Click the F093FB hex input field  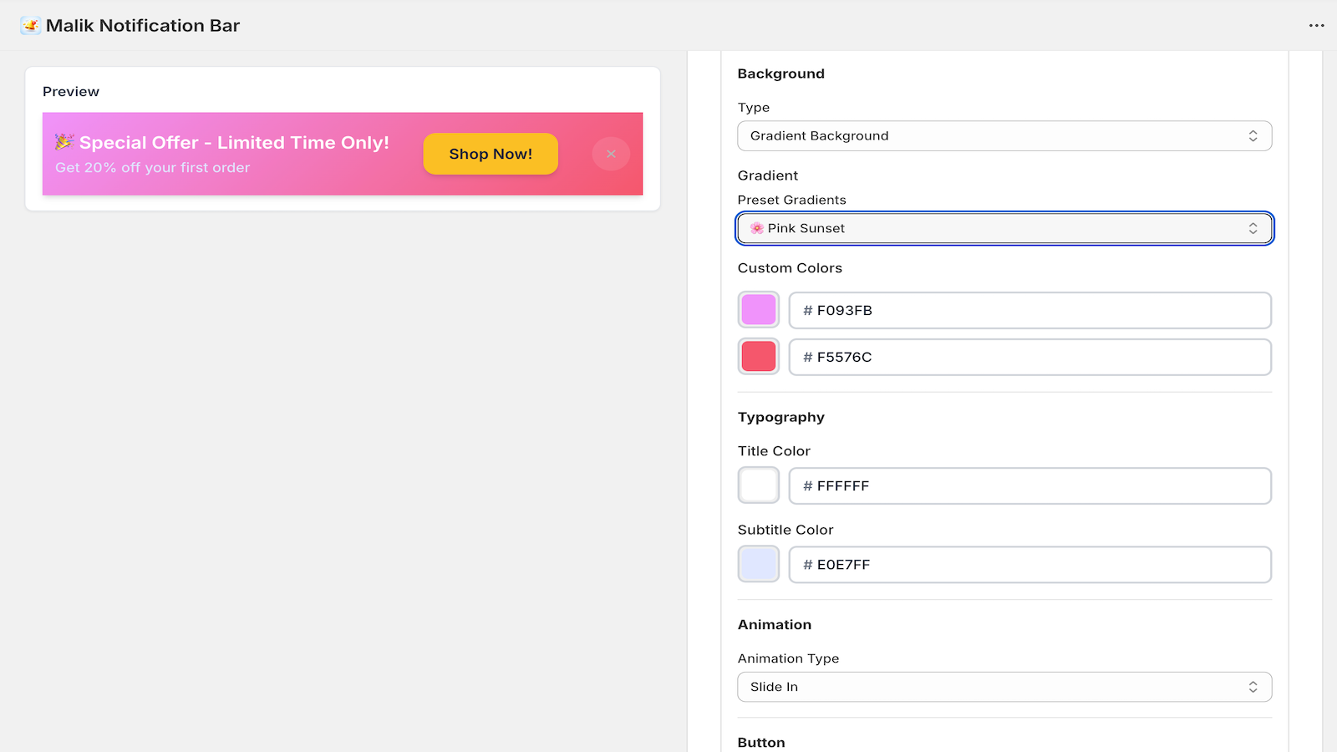(x=1029, y=310)
